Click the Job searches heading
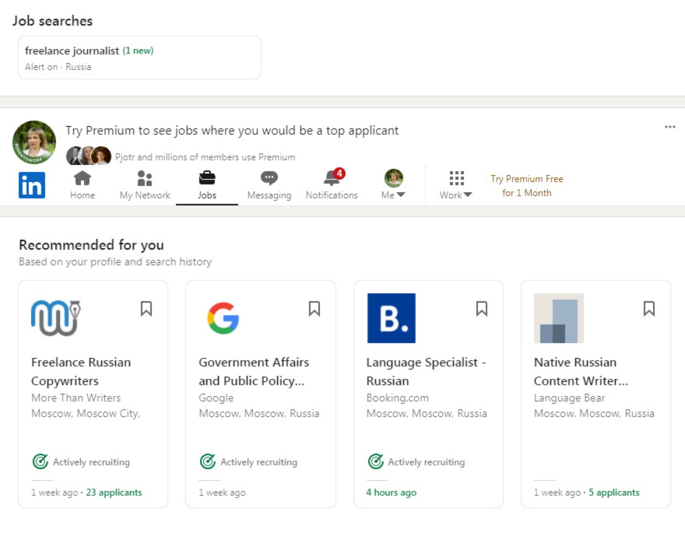This screenshot has height=533, width=685. 52,21
